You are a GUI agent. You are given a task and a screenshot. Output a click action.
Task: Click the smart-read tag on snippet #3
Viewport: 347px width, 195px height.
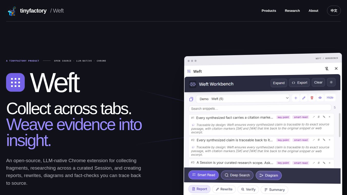tap(301, 163)
